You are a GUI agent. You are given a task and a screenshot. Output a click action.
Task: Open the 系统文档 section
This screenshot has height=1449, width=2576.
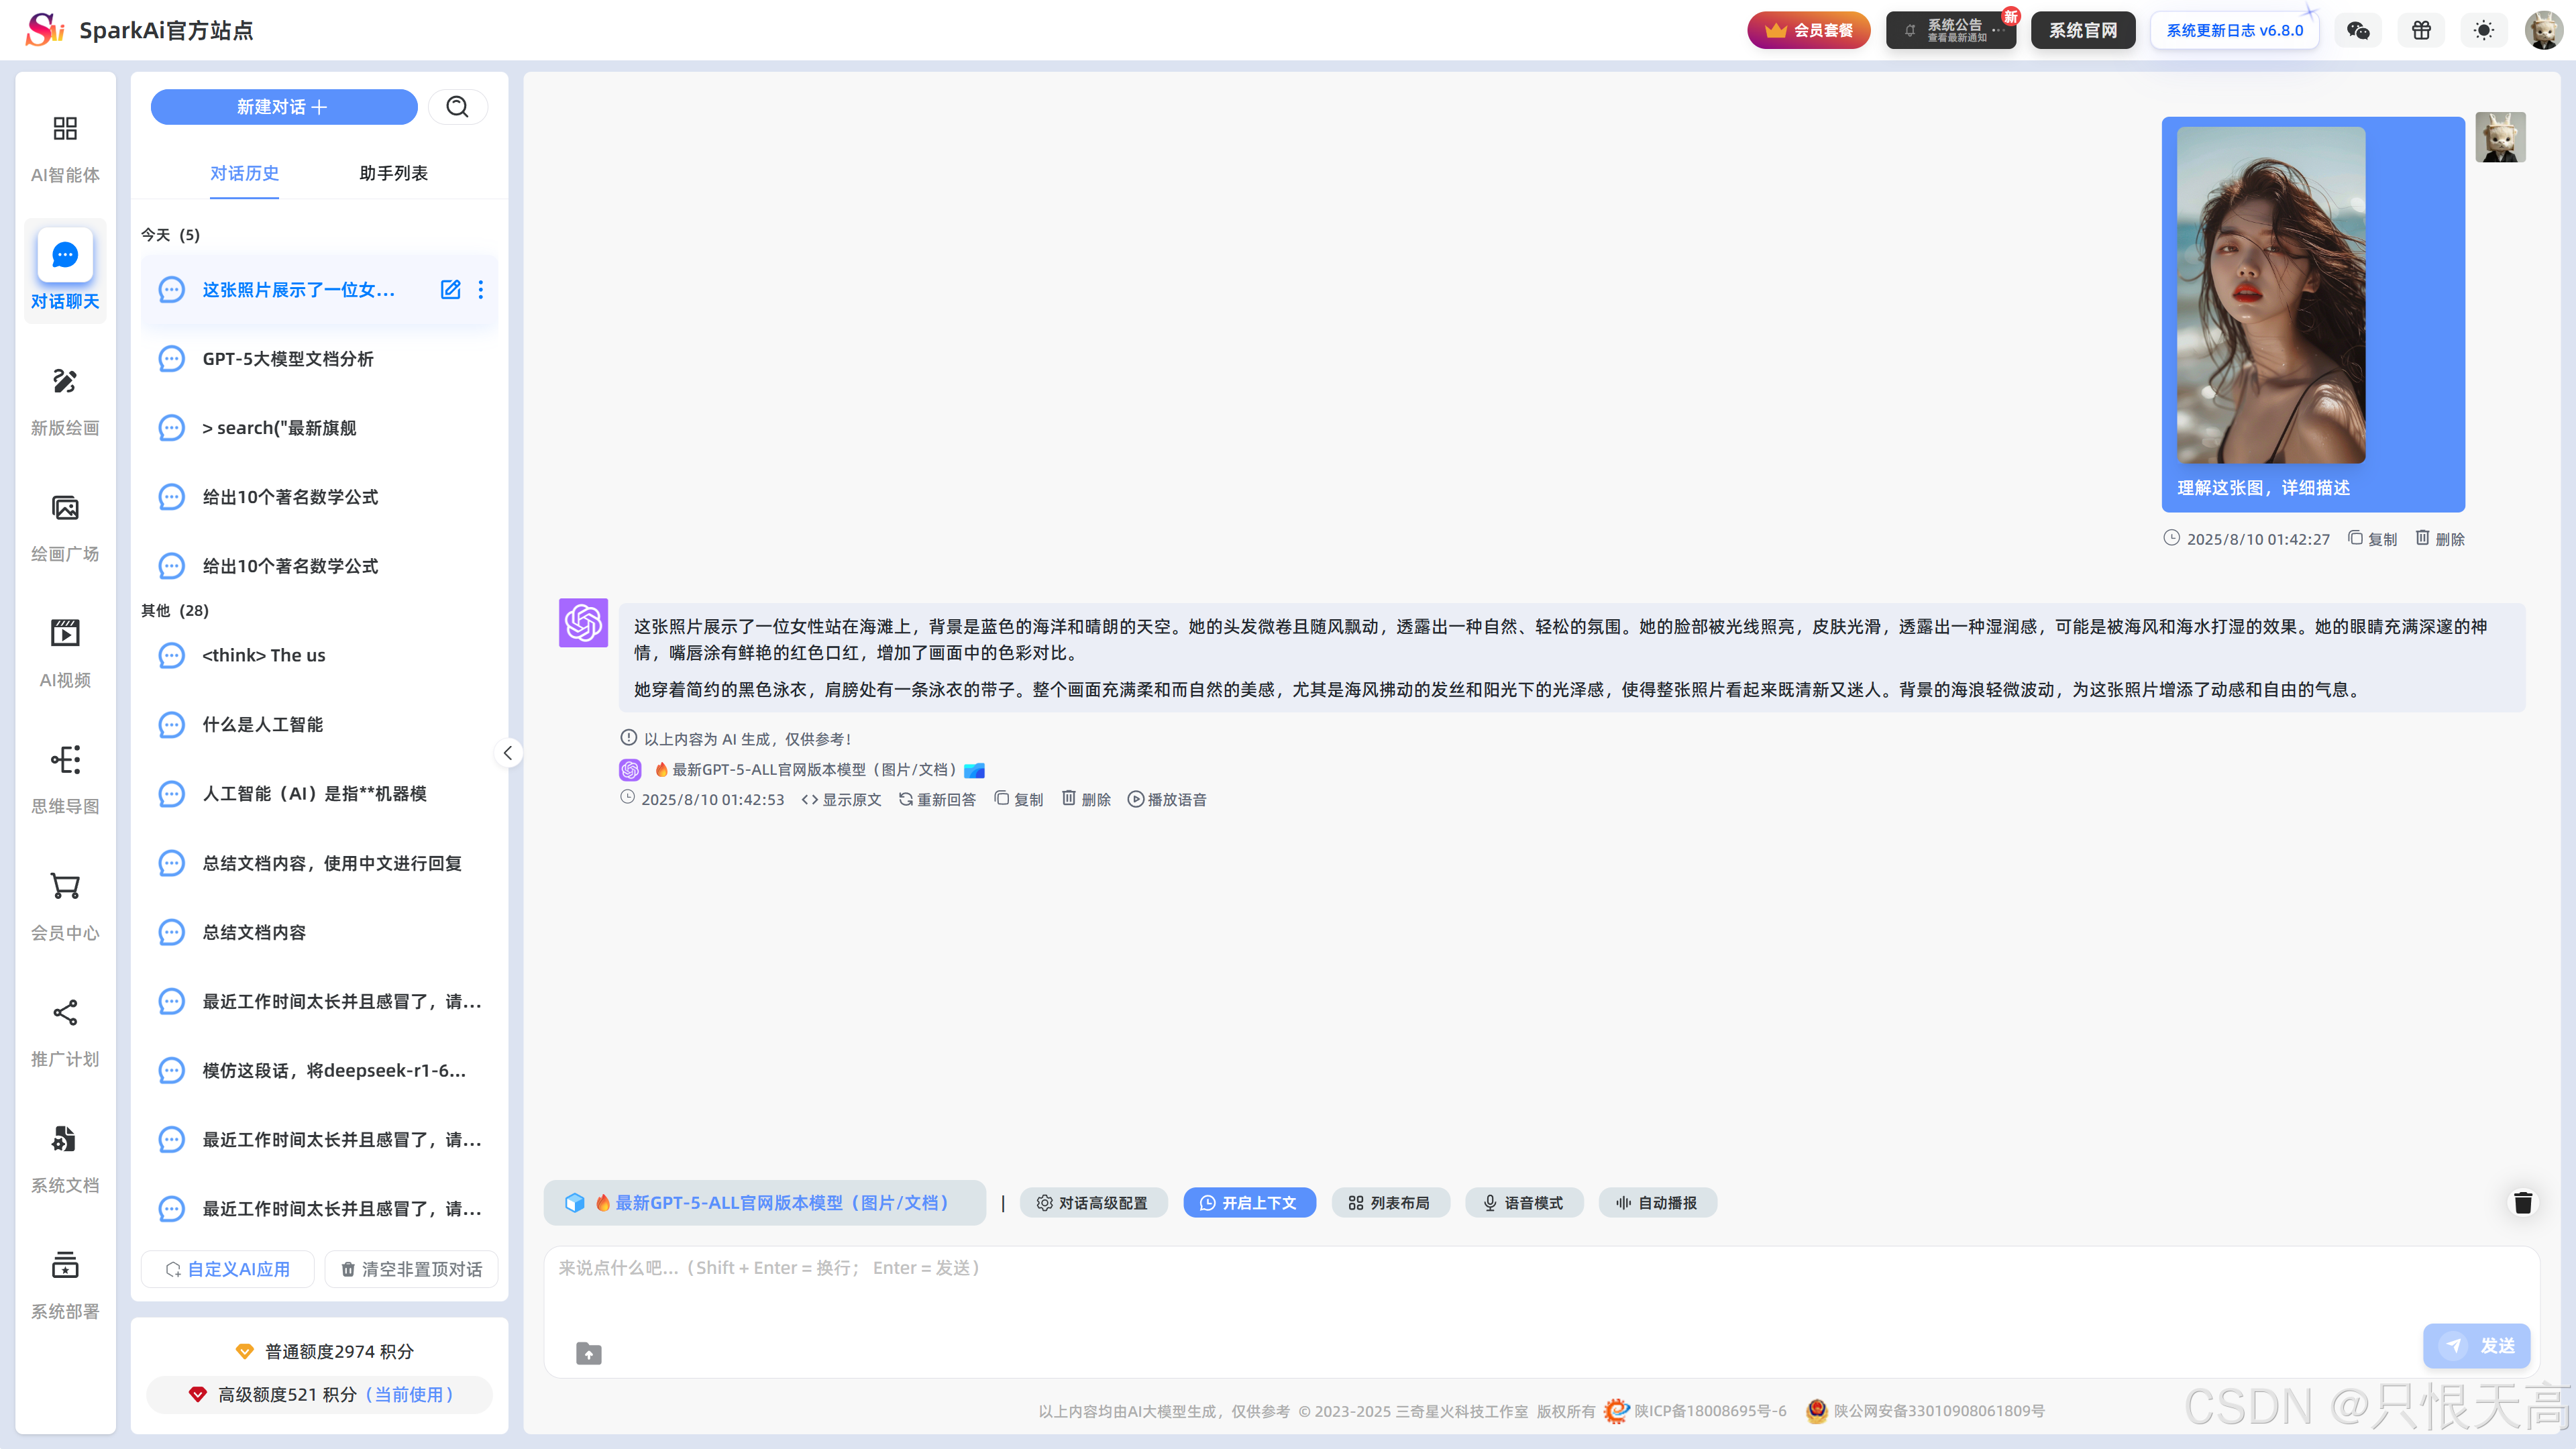pos(65,1158)
